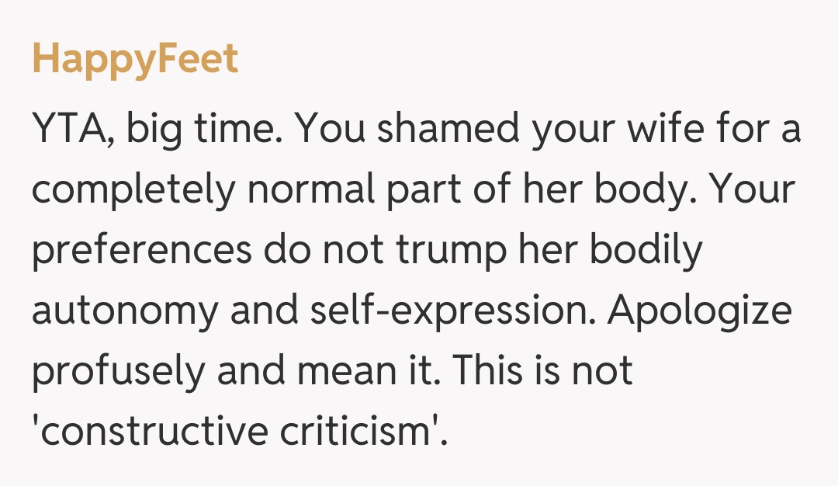Click the word 'Apologize' in the comment
The image size is (838, 486).
[x=700, y=311]
